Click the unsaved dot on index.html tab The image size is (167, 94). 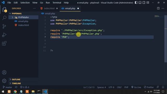pyautogui.click(x=57, y=8)
